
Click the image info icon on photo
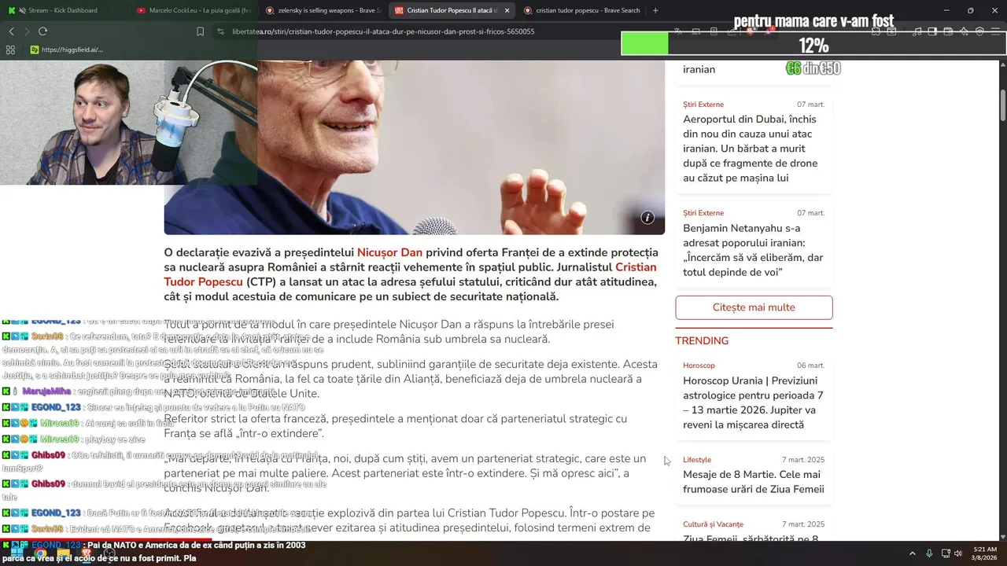[647, 218]
